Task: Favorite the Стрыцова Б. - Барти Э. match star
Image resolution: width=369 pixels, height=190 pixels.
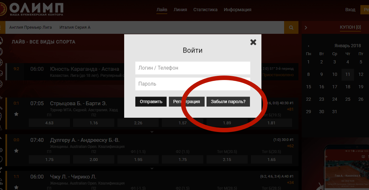Action: coord(16,114)
